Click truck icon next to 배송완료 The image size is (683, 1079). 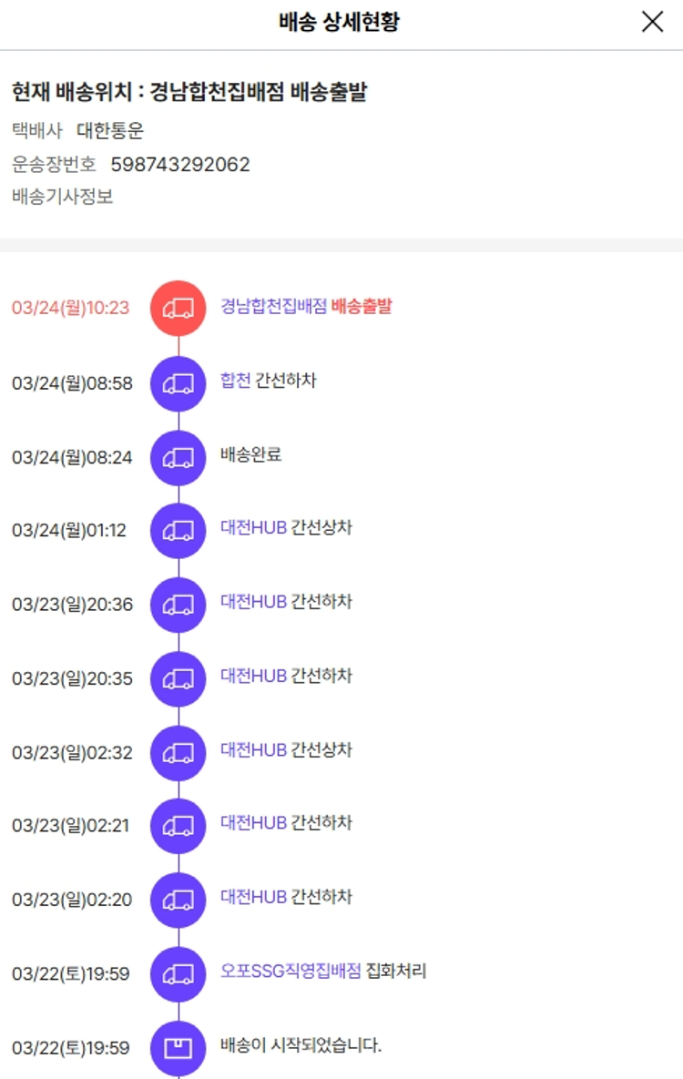178,457
